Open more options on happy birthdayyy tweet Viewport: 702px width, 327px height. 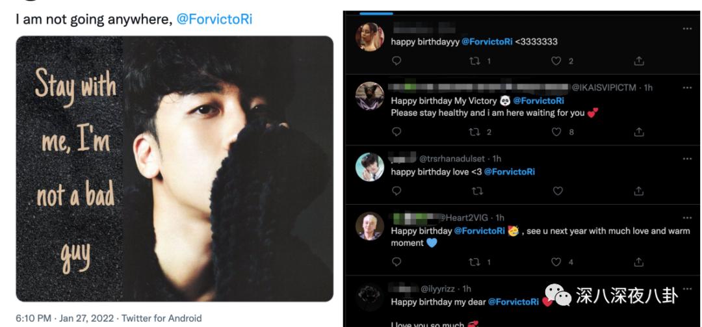point(687,29)
